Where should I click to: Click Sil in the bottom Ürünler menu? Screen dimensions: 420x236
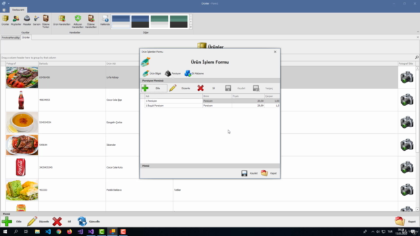tap(62, 222)
